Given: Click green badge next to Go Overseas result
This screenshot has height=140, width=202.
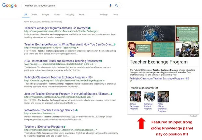Looking at the screenshot, I should pos(90,28).
